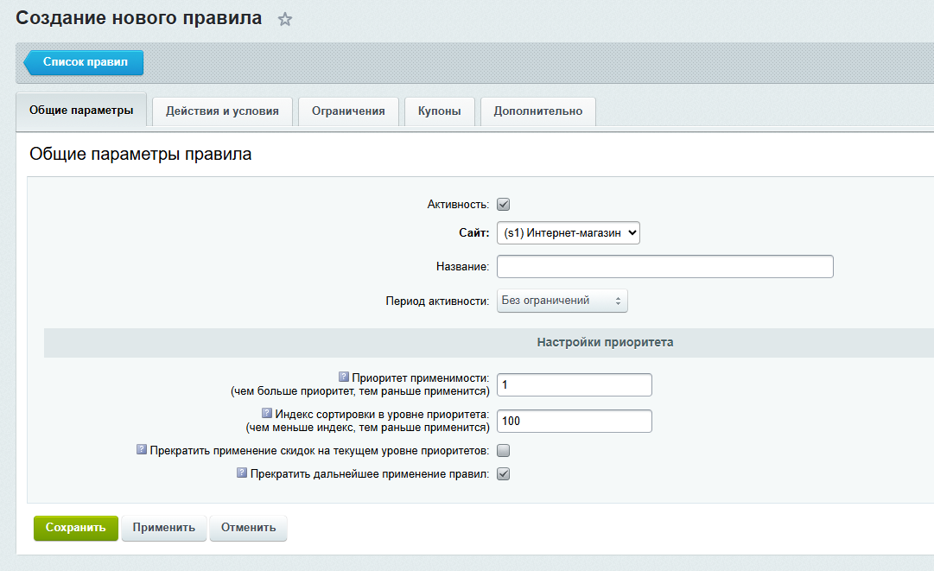Uncheck Прекратить дальнейшее применение правил
This screenshot has width=934, height=571.
(501, 473)
